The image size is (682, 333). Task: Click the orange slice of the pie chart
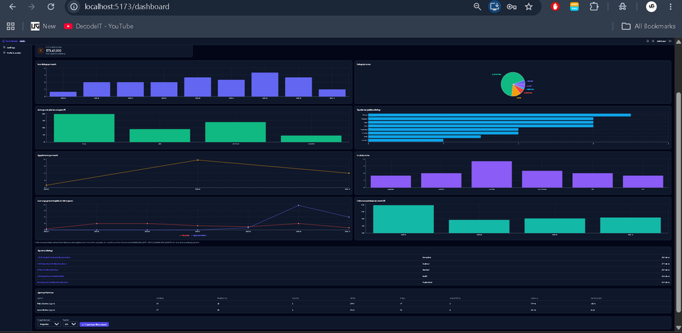(x=515, y=92)
